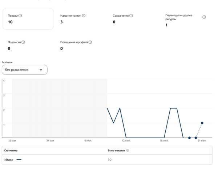218x169 pixels.
Task: Click the Статистика column header
Action: coord(11,151)
